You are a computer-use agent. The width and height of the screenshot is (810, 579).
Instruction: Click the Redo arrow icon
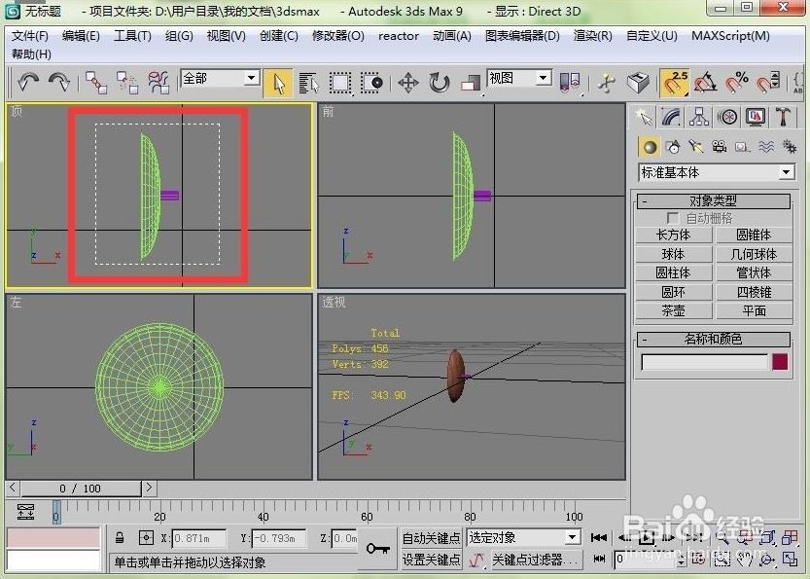pyautogui.click(x=59, y=82)
